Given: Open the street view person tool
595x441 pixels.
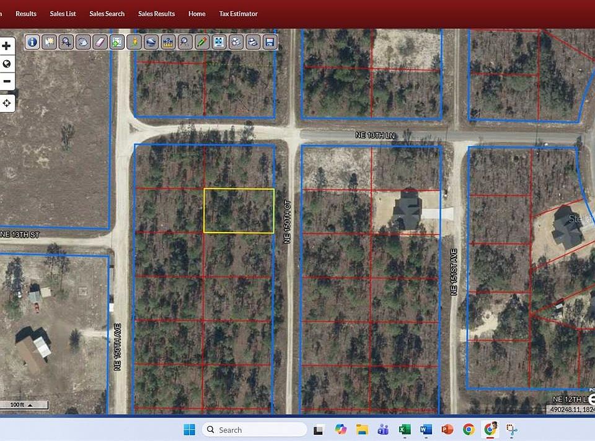Looking at the screenshot, I should (x=134, y=42).
